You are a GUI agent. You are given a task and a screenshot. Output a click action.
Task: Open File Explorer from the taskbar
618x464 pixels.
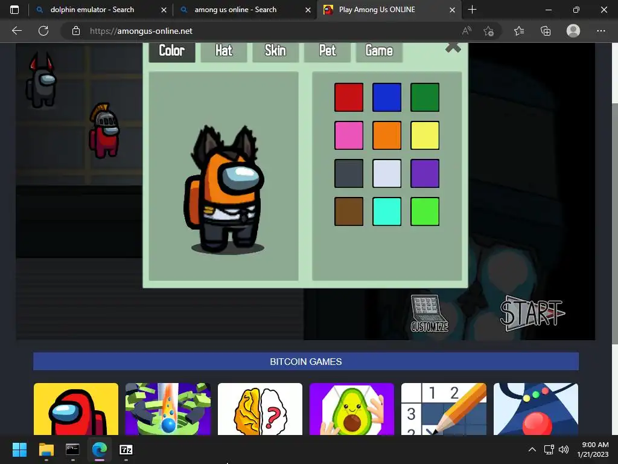(x=46, y=449)
